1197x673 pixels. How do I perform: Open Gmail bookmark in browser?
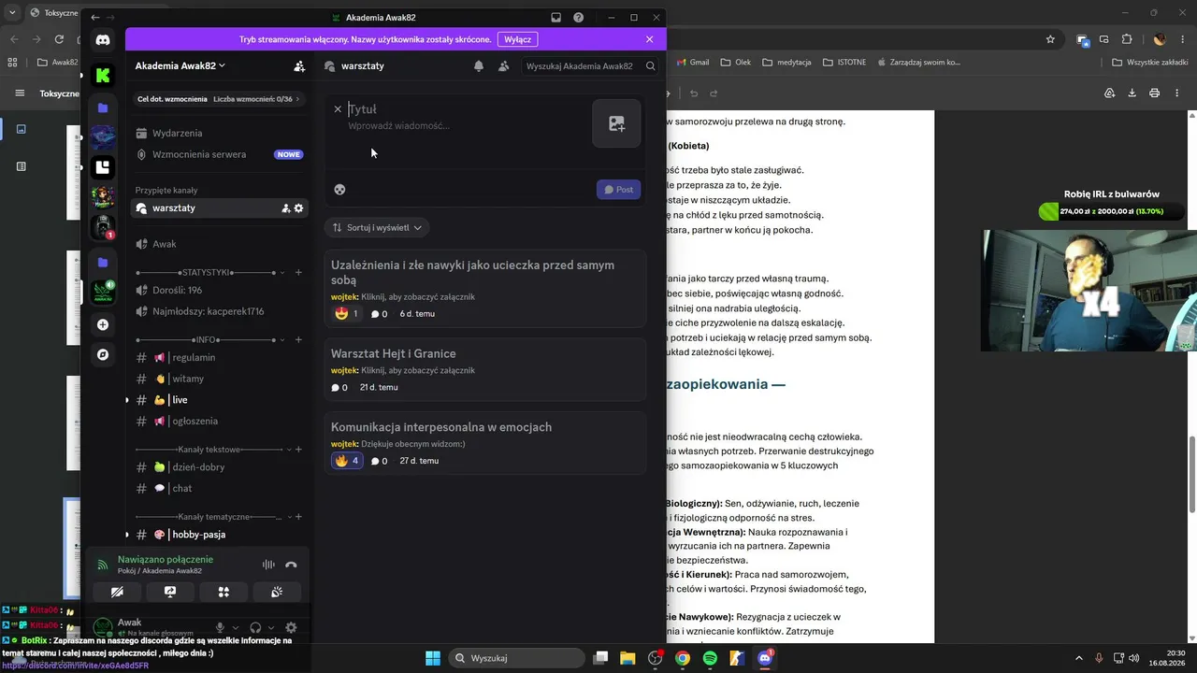692,63
